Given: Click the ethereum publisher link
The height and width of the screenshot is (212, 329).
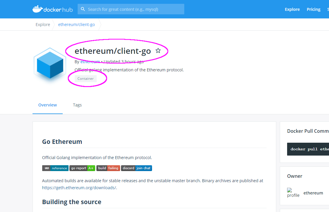Looking at the screenshot, I should [90, 61].
